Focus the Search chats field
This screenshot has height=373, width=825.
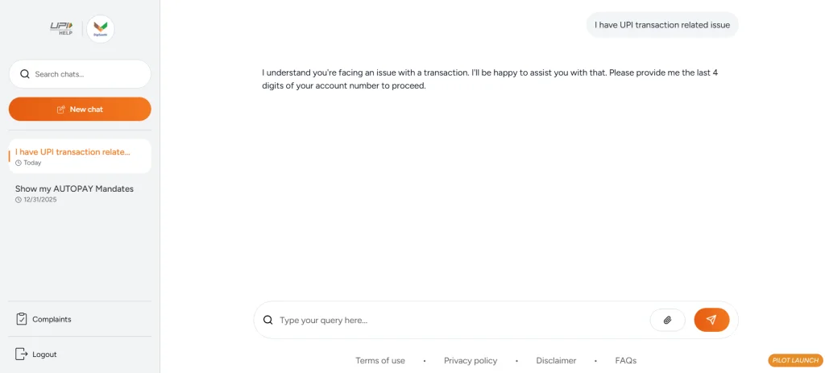coord(89,74)
